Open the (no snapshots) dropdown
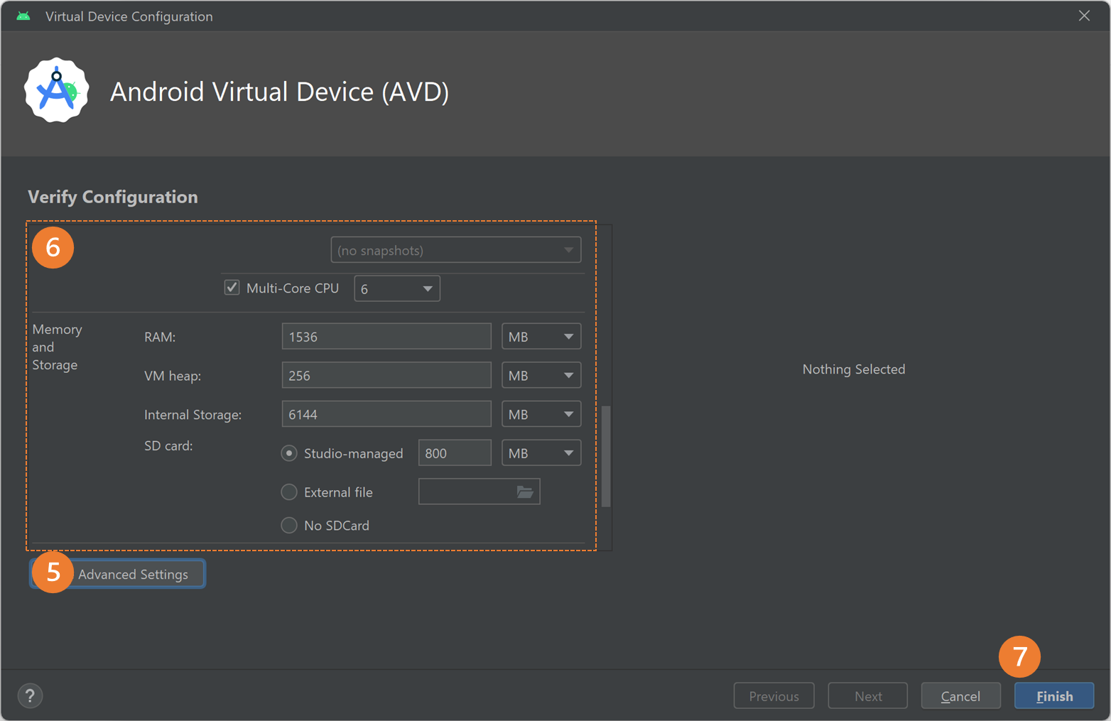This screenshot has width=1111, height=721. tap(456, 250)
